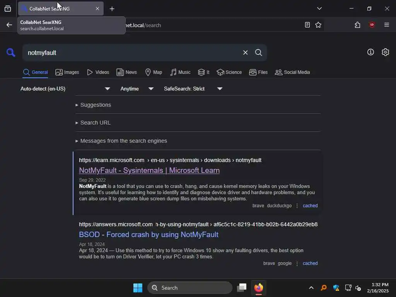Submit the search with the magnifier button

[258, 53]
